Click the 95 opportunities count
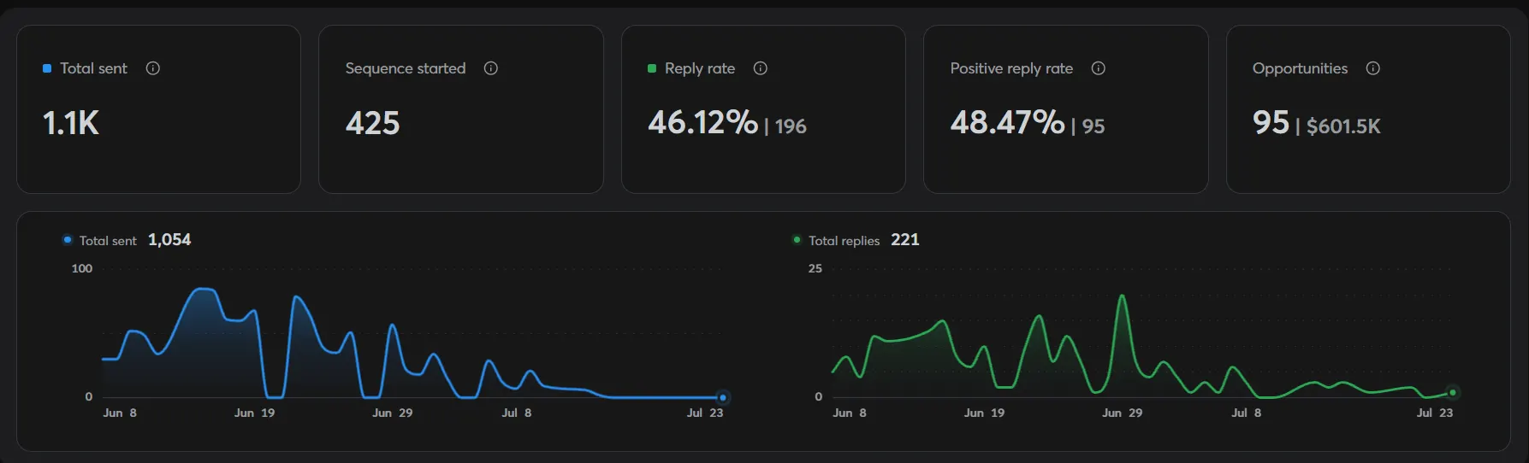Screen dimensions: 1529x463 (x=1271, y=123)
